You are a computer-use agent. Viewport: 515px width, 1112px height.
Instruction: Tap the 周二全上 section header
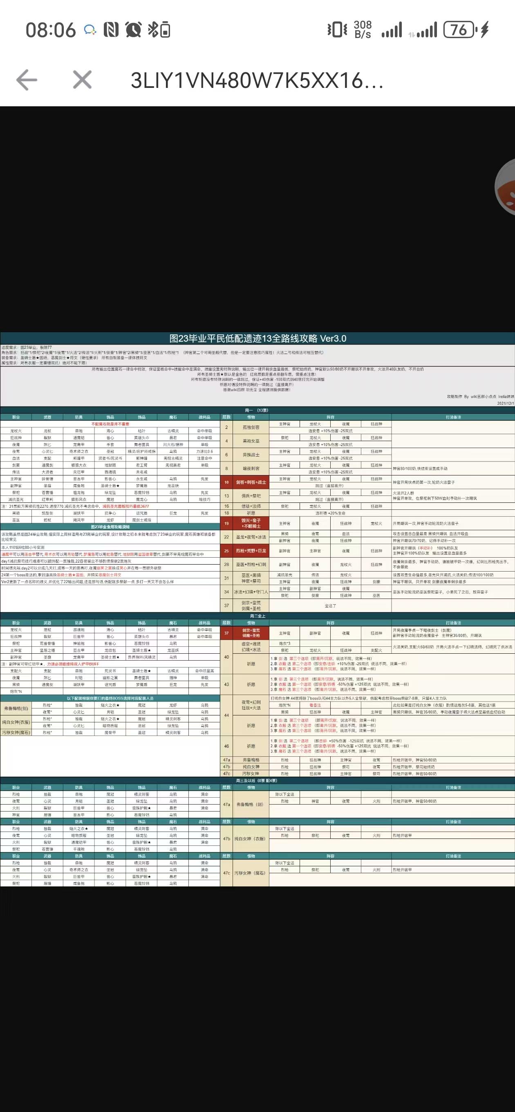(x=257, y=616)
